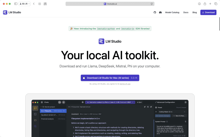Image resolution: width=220 pixels, height=137 pixels.
Task: Open Blog in the navbar
Action: coord(194,12)
